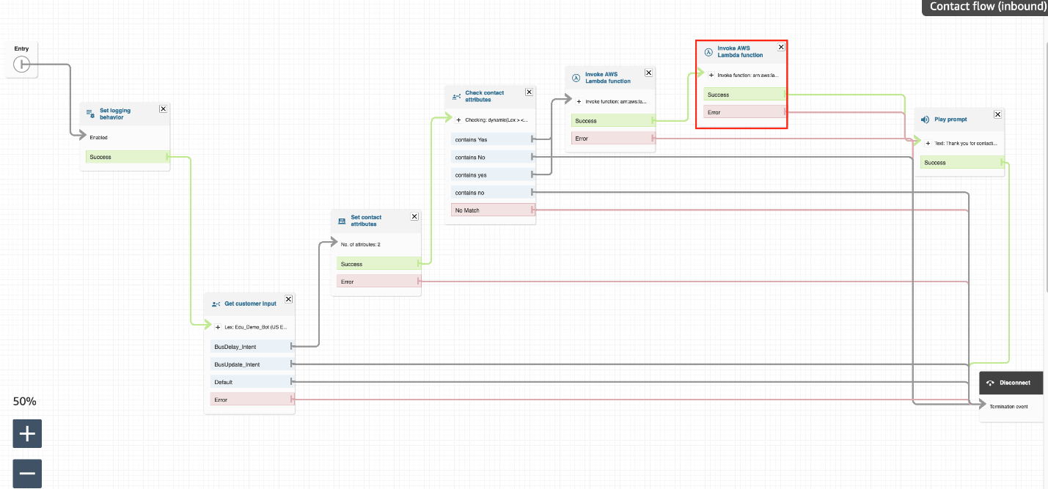Select the 'contains Yes' condition
Image resolution: width=1048 pixels, height=489 pixels.
pyautogui.click(x=491, y=139)
